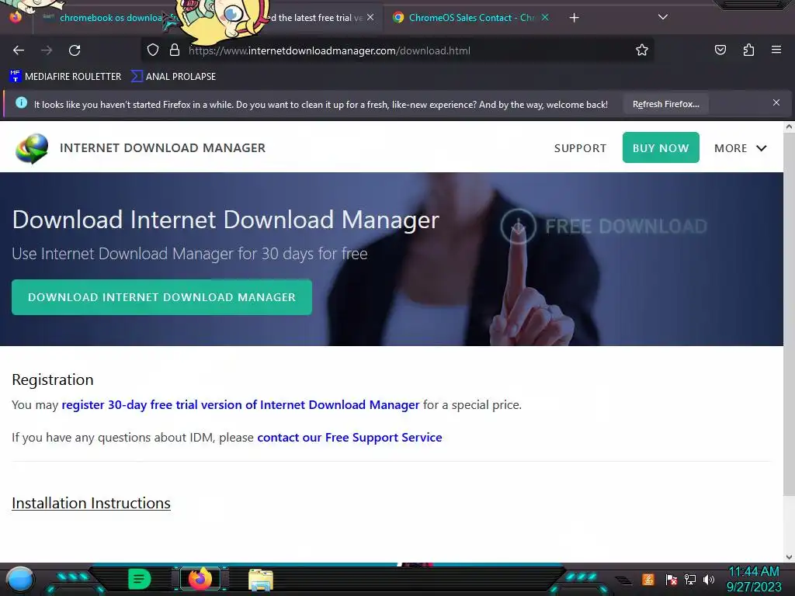This screenshot has width=795, height=596.
Task: Open a new tab with plus button
Action: 574,18
